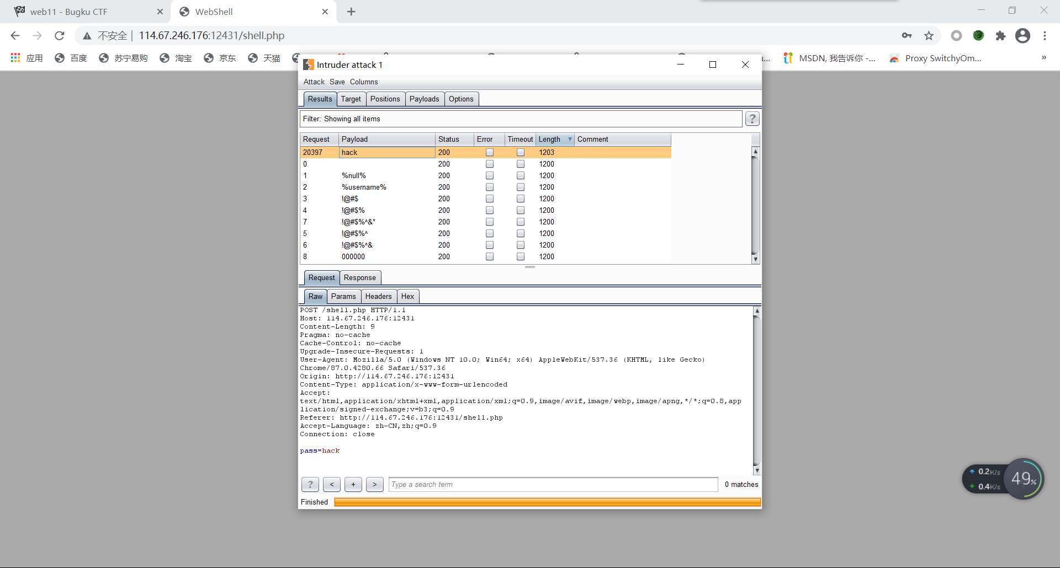
Task: Open the Chrome three-dot menu
Action: point(1045,36)
